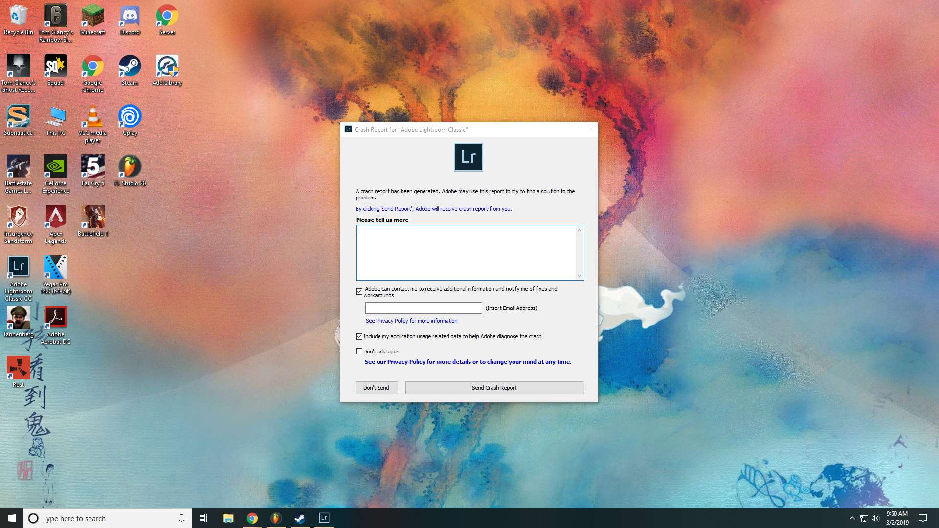
Task: Click Lightroom icon in the taskbar
Action: (324, 518)
